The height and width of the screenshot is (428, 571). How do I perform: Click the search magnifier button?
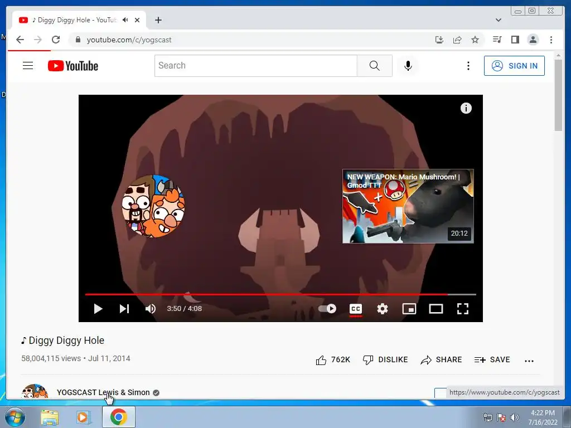click(x=374, y=66)
